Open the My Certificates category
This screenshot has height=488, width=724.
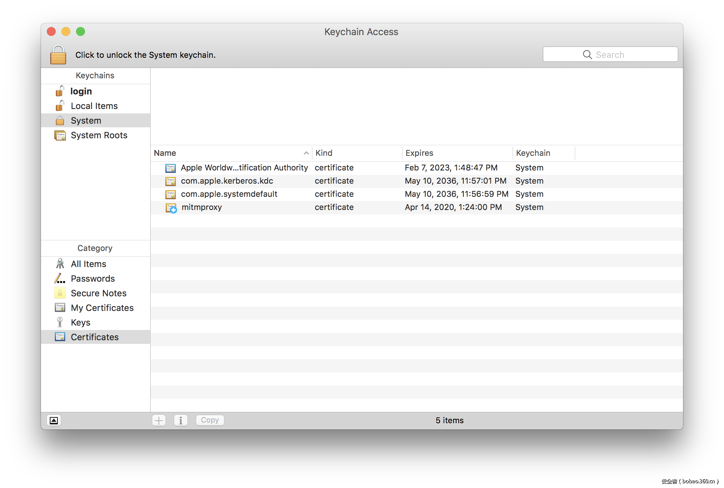click(x=102, y=308)
